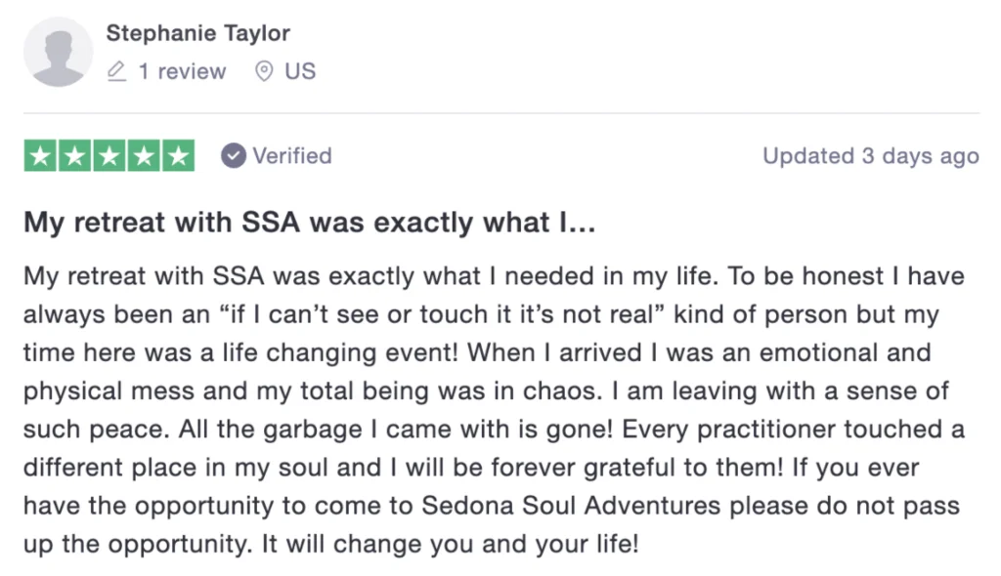This screenshot has height=576, width=1001.
Task: Select the second green rating star
Action: pos(74,155)
